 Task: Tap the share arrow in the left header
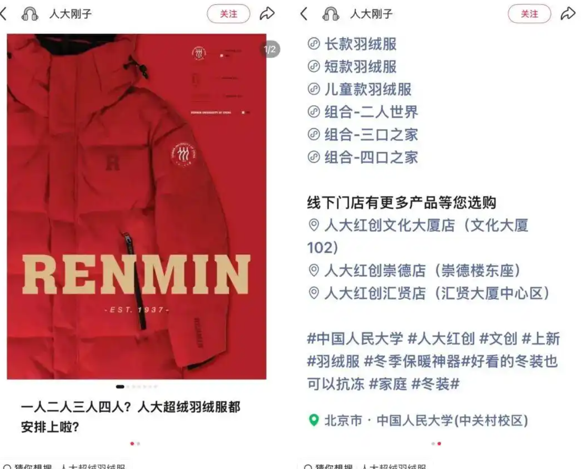click(x=267, y=14)
